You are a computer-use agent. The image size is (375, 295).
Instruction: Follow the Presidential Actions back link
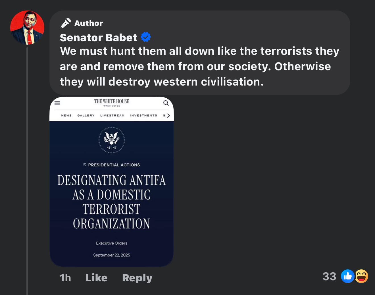click(x=112, y=165)
